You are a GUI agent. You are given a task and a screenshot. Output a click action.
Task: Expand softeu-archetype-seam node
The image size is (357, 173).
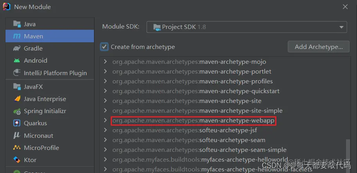(x=105, y=140)
